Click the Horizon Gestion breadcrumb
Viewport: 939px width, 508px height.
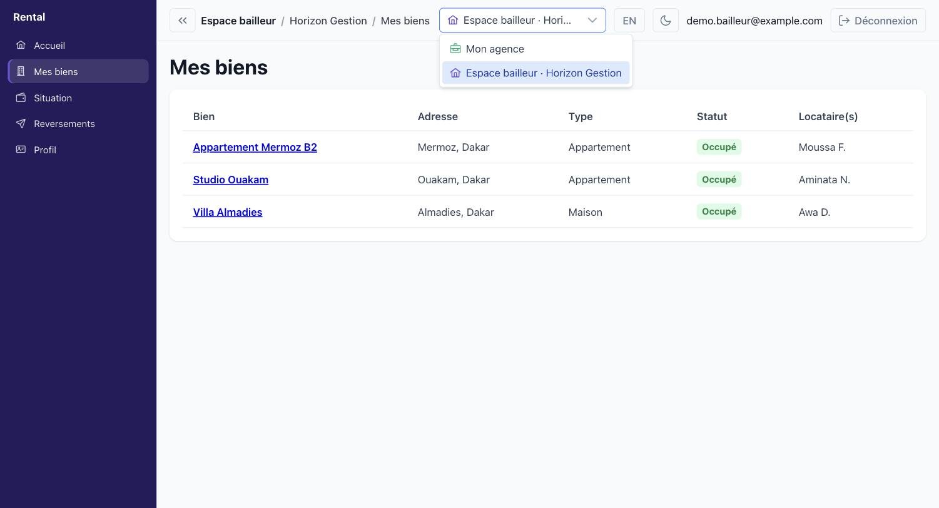328,21
